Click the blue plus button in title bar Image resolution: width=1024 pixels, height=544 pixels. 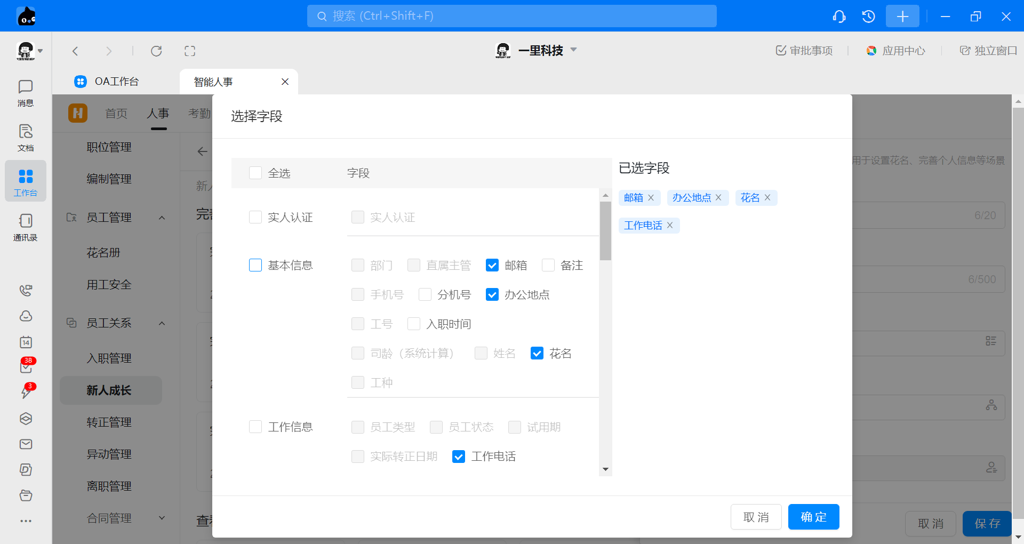tap(902, 17)
